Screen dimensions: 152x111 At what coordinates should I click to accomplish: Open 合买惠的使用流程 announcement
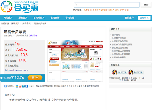pos(120,48)
